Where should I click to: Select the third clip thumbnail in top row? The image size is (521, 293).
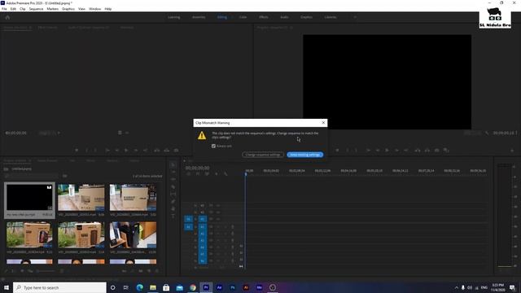133,197
